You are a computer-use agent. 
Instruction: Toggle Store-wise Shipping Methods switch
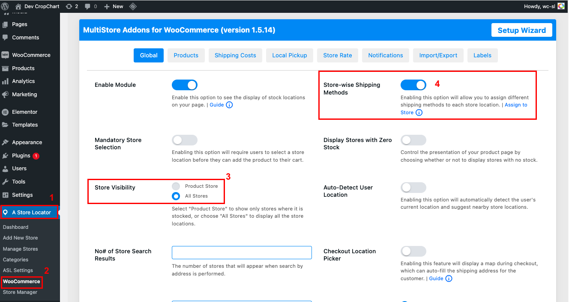tap(413, 85)
